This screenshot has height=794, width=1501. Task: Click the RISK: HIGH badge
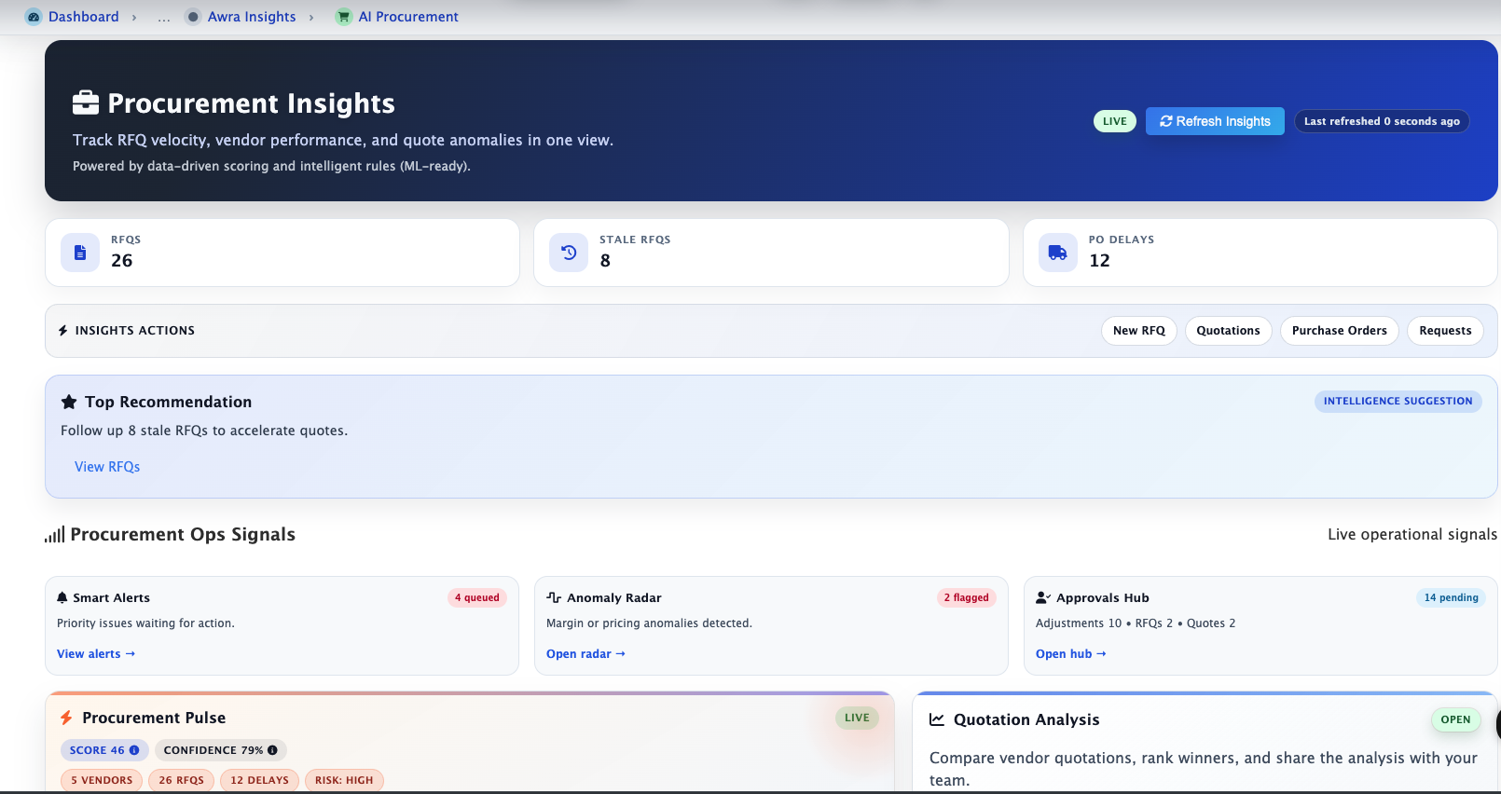tap(344, 780)
